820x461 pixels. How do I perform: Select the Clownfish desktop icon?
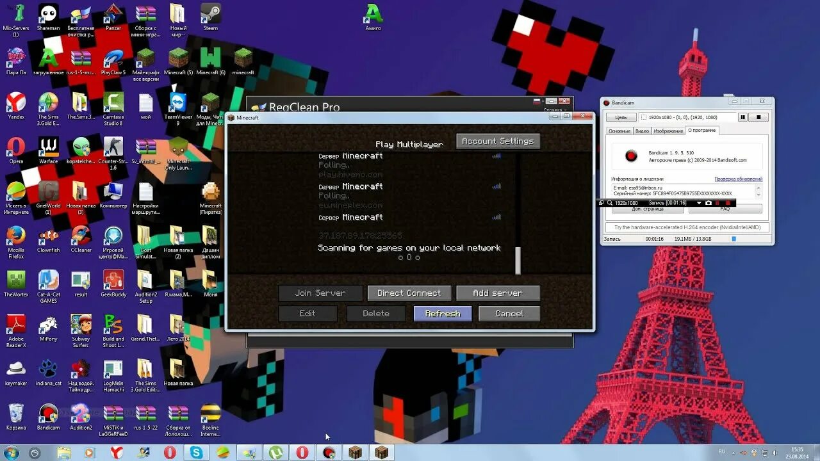coord(48,240)
